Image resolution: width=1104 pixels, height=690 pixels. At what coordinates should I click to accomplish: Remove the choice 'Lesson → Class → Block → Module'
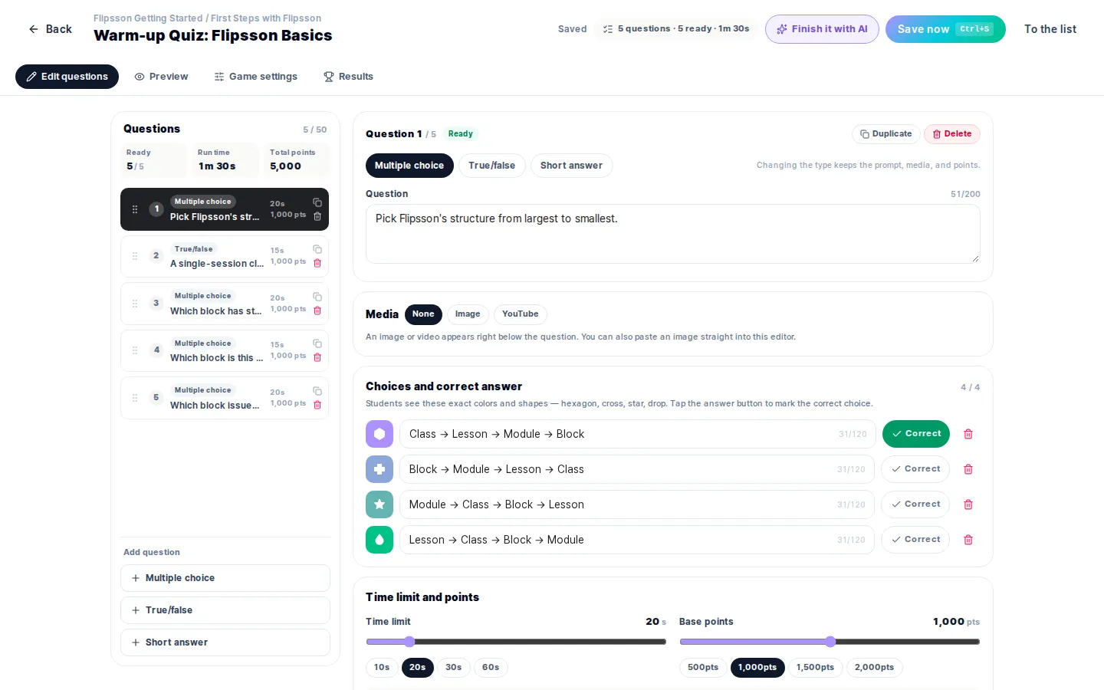968,540
